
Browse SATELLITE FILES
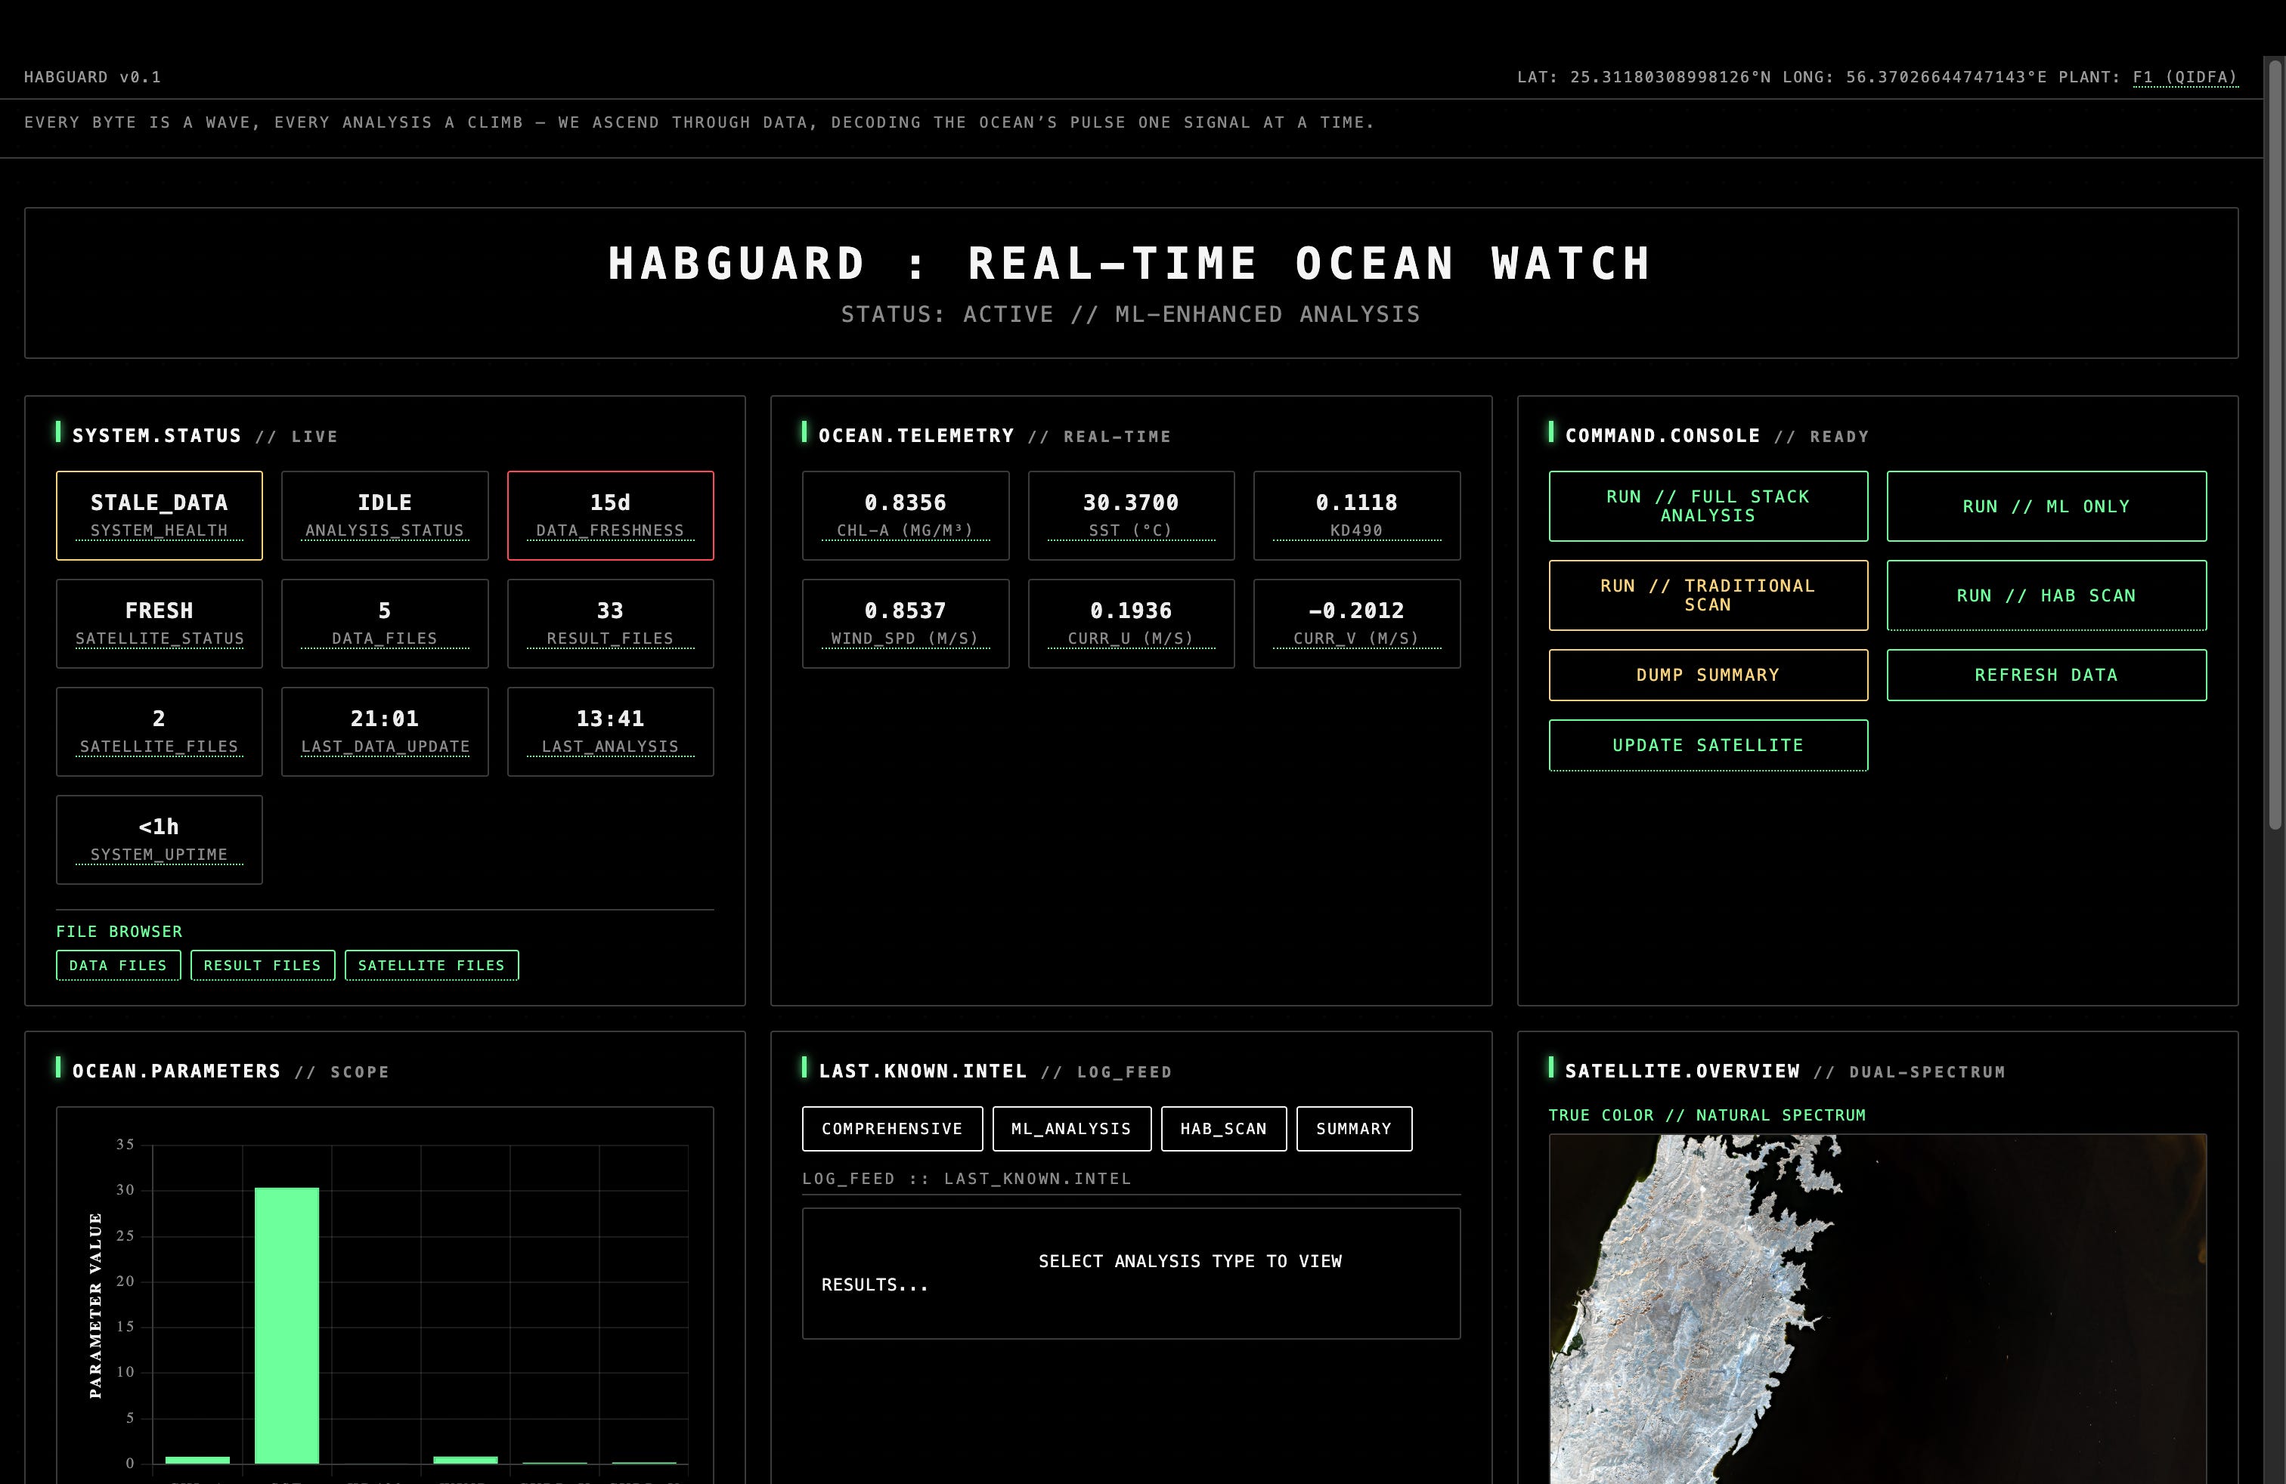431,965
